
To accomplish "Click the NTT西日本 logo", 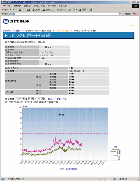I will (16, 21).
